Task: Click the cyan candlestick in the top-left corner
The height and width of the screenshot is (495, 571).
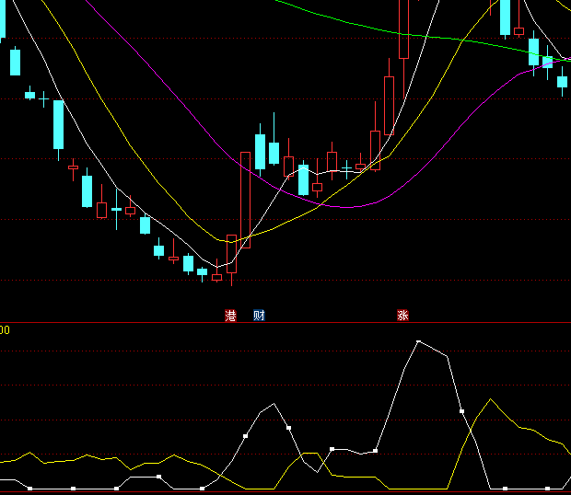Action: [x=15, y=62]
